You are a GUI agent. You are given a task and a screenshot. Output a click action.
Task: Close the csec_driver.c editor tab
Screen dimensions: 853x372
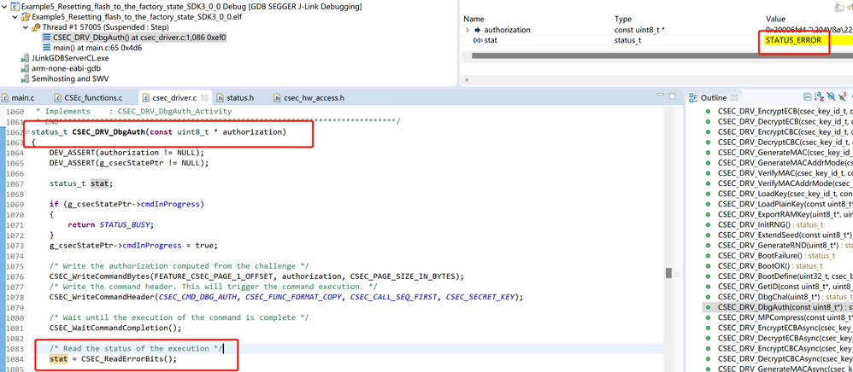pyautogui.click(x=204, y=98)
